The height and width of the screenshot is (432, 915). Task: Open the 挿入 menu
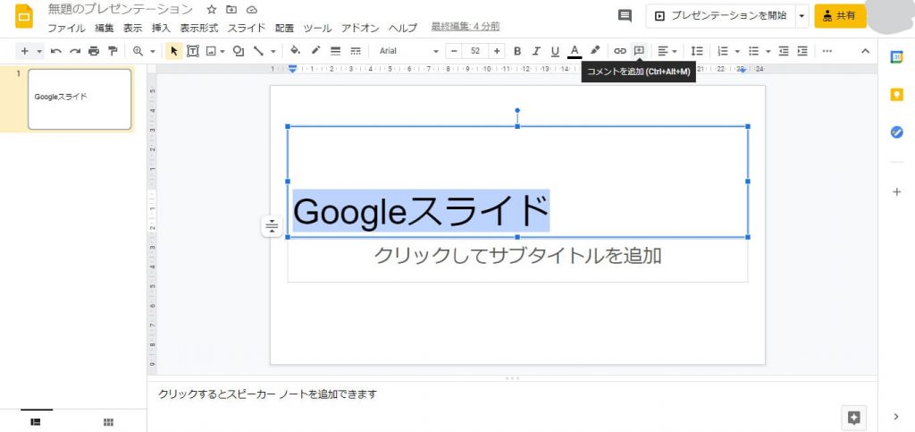tap(161, 28)
